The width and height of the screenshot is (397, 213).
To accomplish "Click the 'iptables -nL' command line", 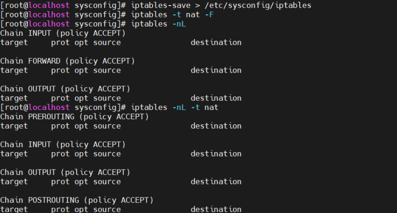I will (x=159, y=24).
